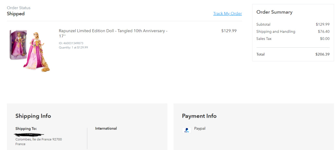Screen dimensions: 335x150
Task: Click the Subtotal label in Order Summary
Action: click(263, 24)
